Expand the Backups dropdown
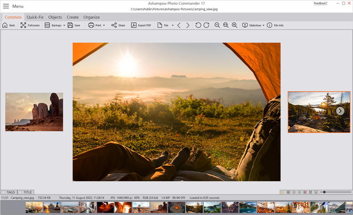 coord(64,25)
